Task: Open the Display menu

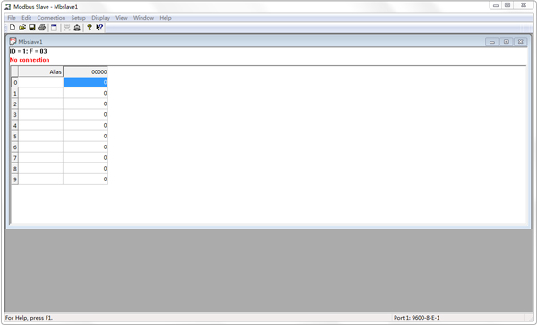Action: [100, 18]
